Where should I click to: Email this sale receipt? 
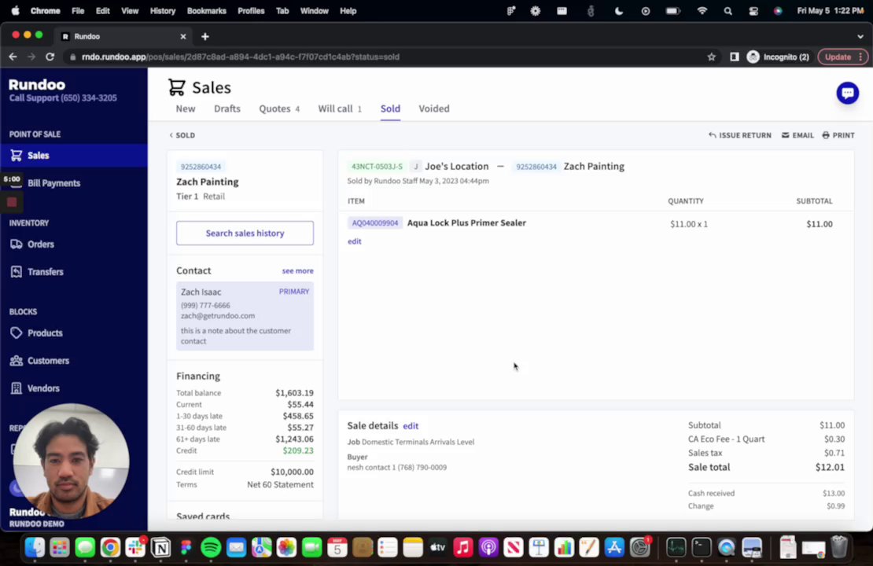pyautogui.click(x=797, y=135)
